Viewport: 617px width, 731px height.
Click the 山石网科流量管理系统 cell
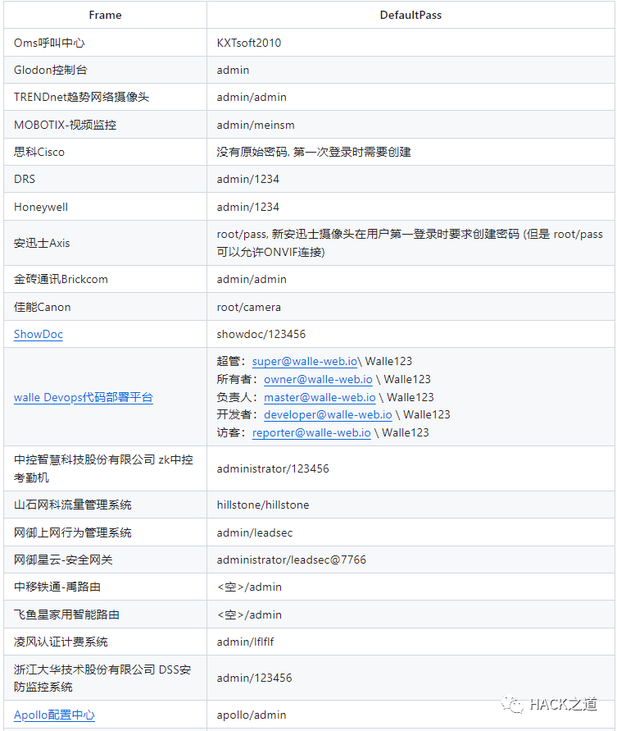click(105, 505)
